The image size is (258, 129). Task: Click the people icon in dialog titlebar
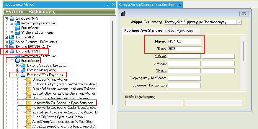124,14
